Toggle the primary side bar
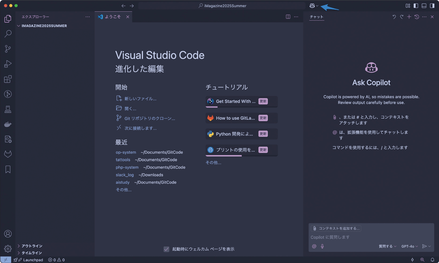This screenshot has height=263, width=439. [416, 5]
